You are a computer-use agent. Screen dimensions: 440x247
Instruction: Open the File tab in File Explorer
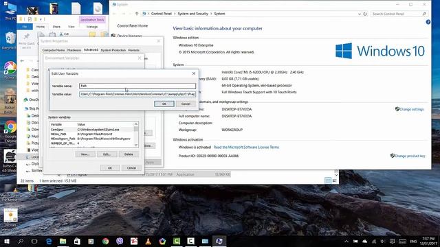coord(25,27)
